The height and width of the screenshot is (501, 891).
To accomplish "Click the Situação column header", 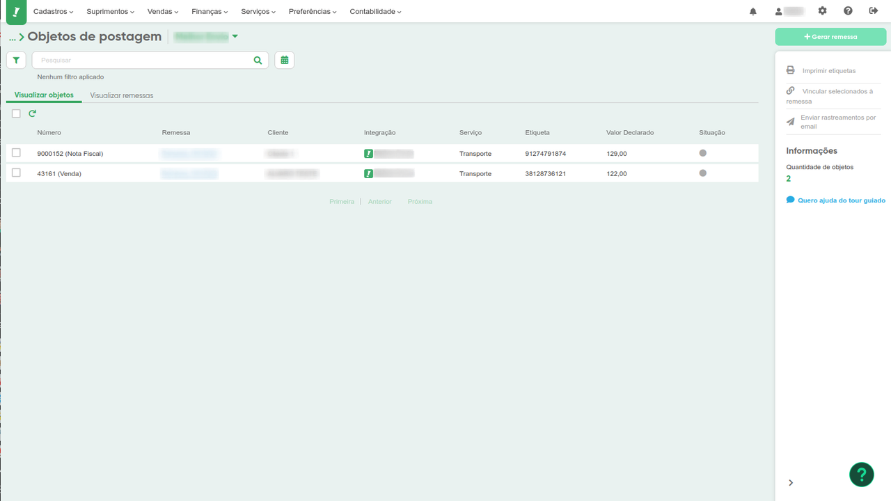I will point(712,132).
